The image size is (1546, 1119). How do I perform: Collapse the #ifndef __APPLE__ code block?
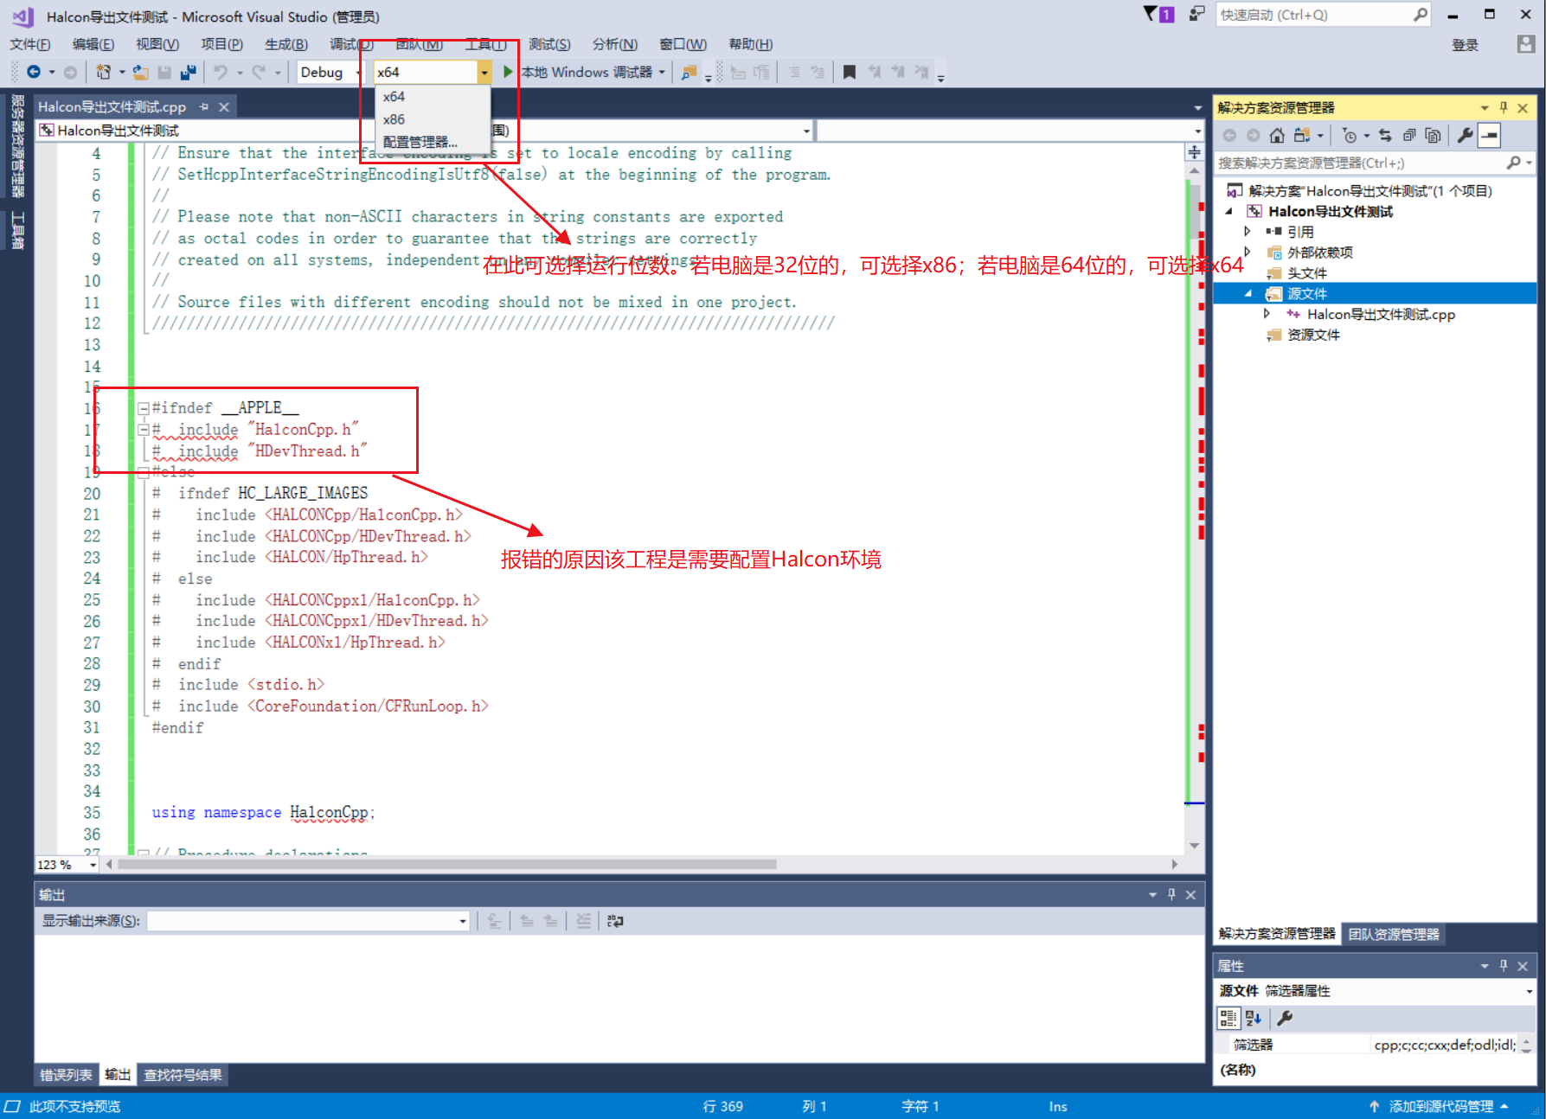[x=144, y=408]
